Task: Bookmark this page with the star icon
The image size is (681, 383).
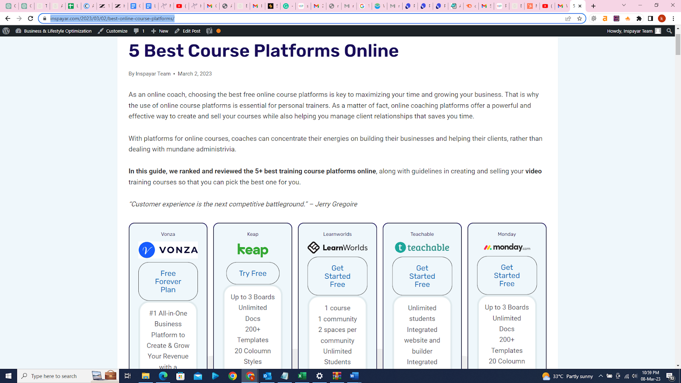Action: point(579,18)
